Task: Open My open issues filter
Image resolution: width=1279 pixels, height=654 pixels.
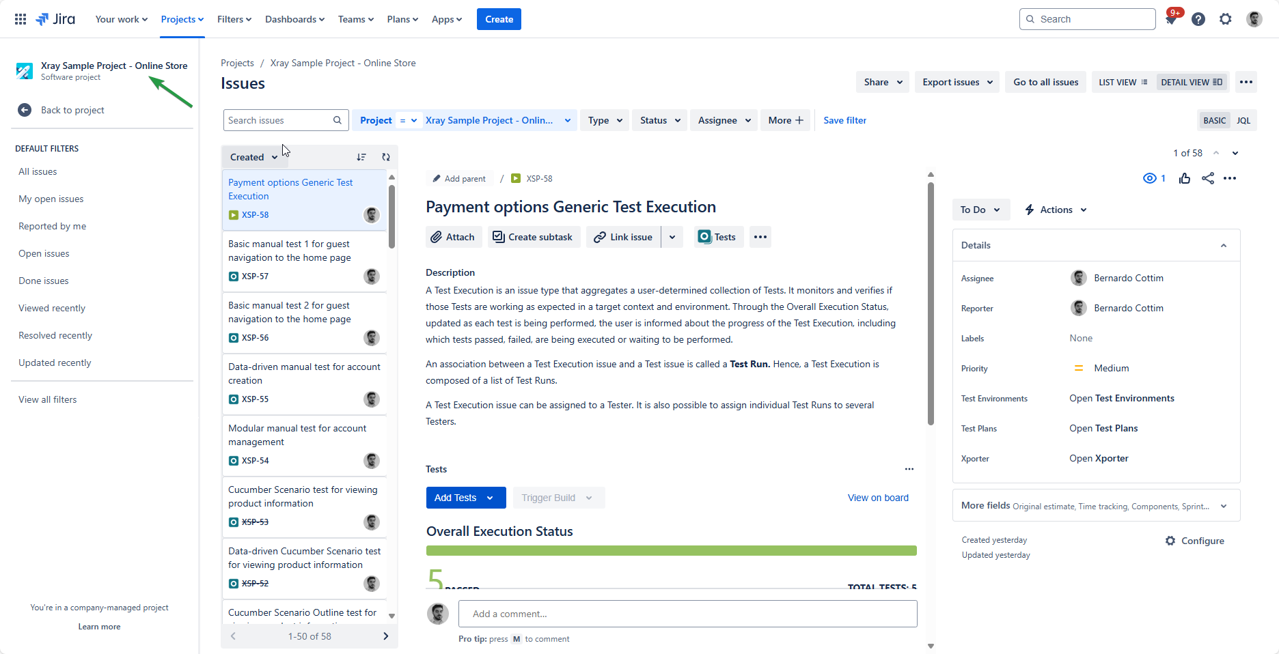Action: (x=51, y=199)
